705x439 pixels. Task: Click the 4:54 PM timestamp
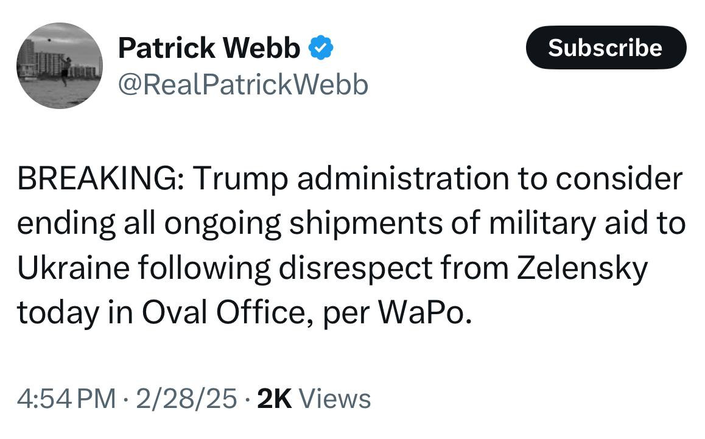point(66,398)
